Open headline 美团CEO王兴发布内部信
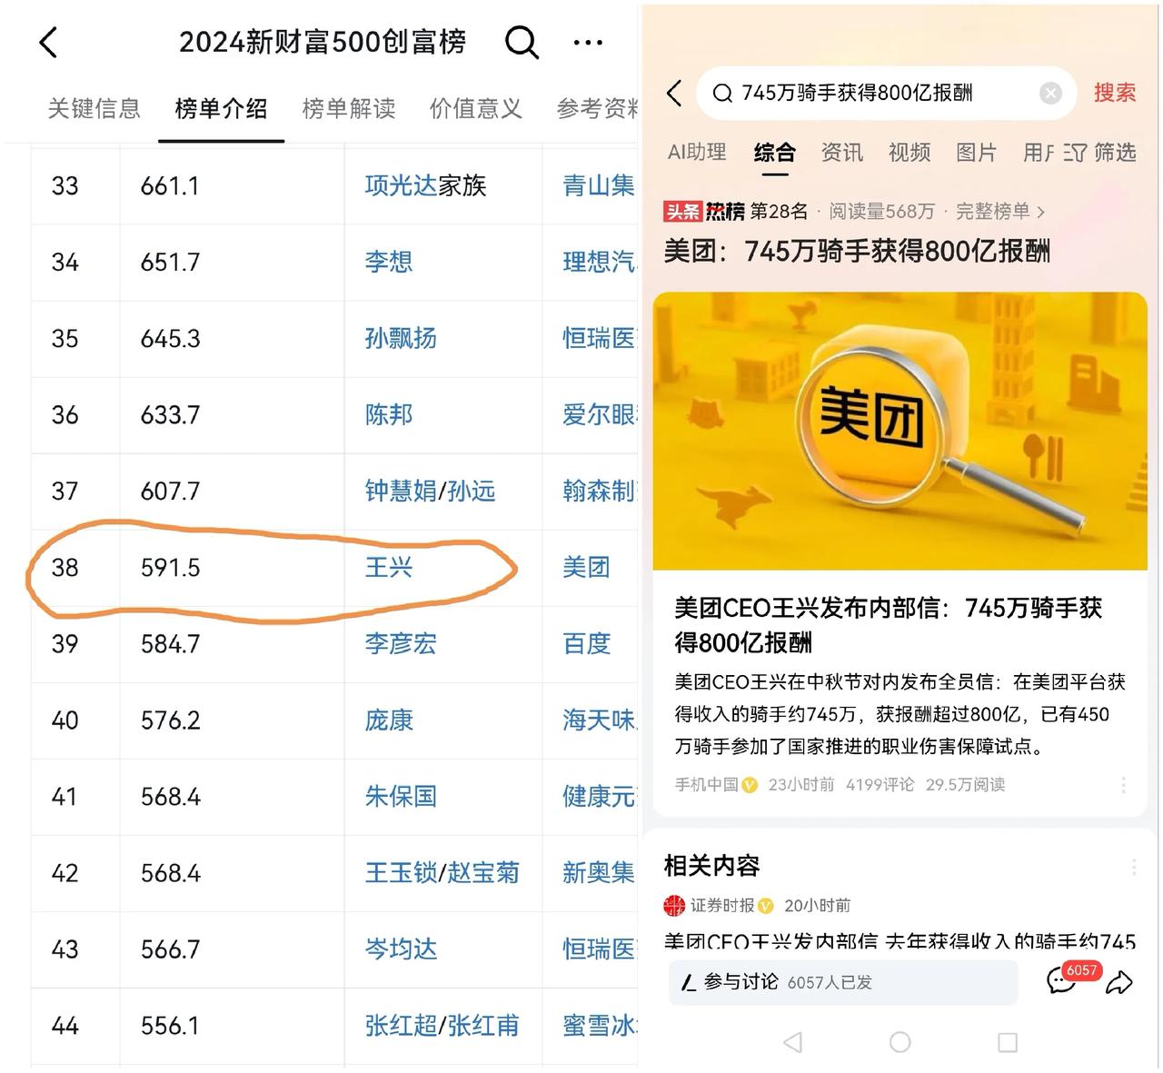 pyautogui.click(x=889, y=625)
